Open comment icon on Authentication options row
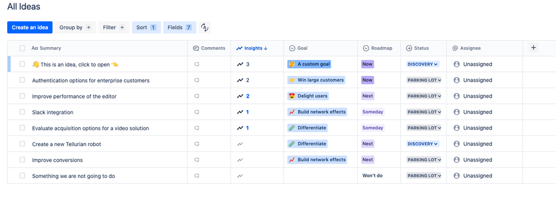Image resolution: width=556 pixels, height=208 pixels. (196, 80)
